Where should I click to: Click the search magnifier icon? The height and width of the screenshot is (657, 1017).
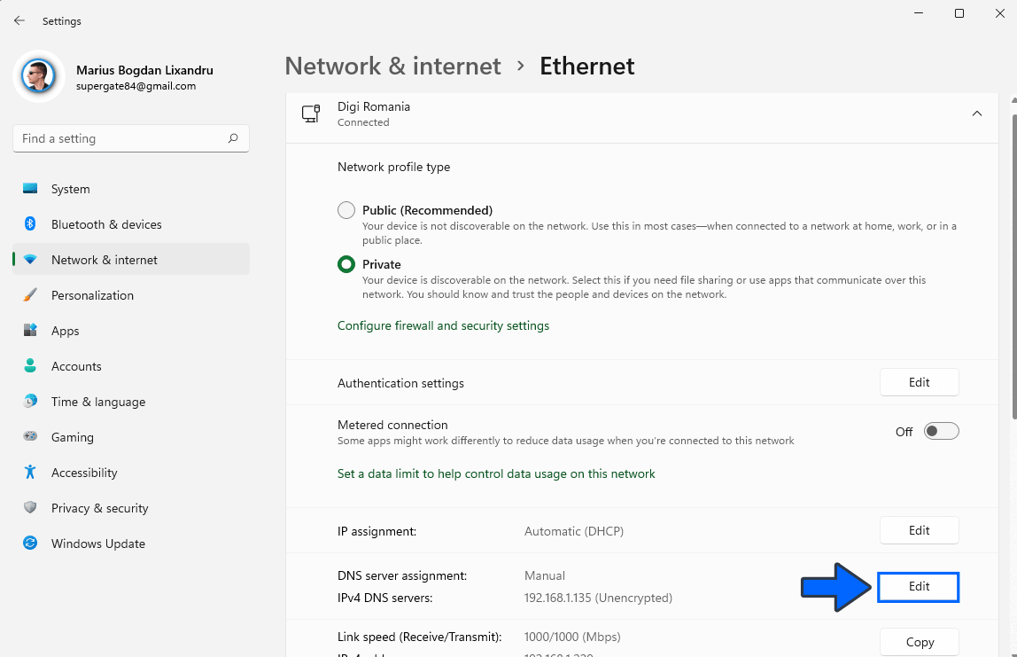233,138
